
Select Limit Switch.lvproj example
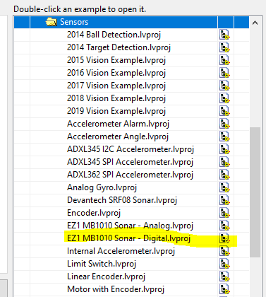click(x=102, y=264)
